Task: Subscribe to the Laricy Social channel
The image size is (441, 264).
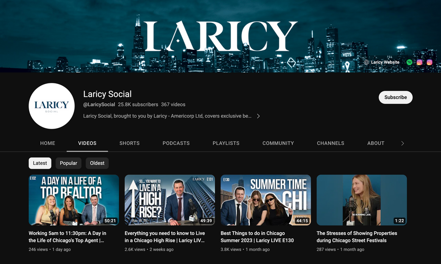Action: [x=395, y=97]
